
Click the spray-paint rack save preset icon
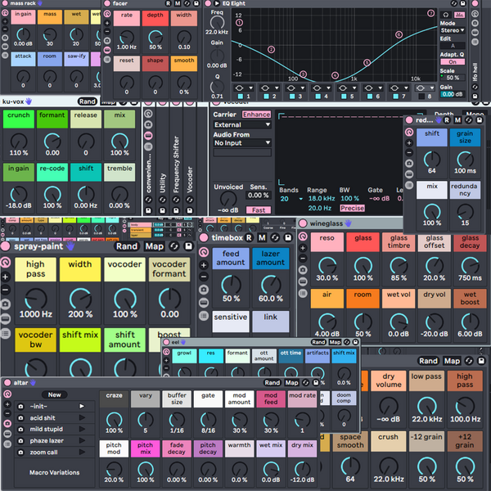(x=189, y=245)
